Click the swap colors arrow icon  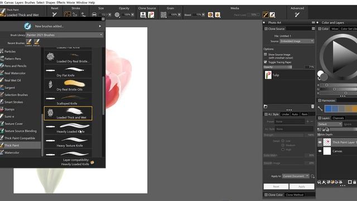click(x=319, y=79)
